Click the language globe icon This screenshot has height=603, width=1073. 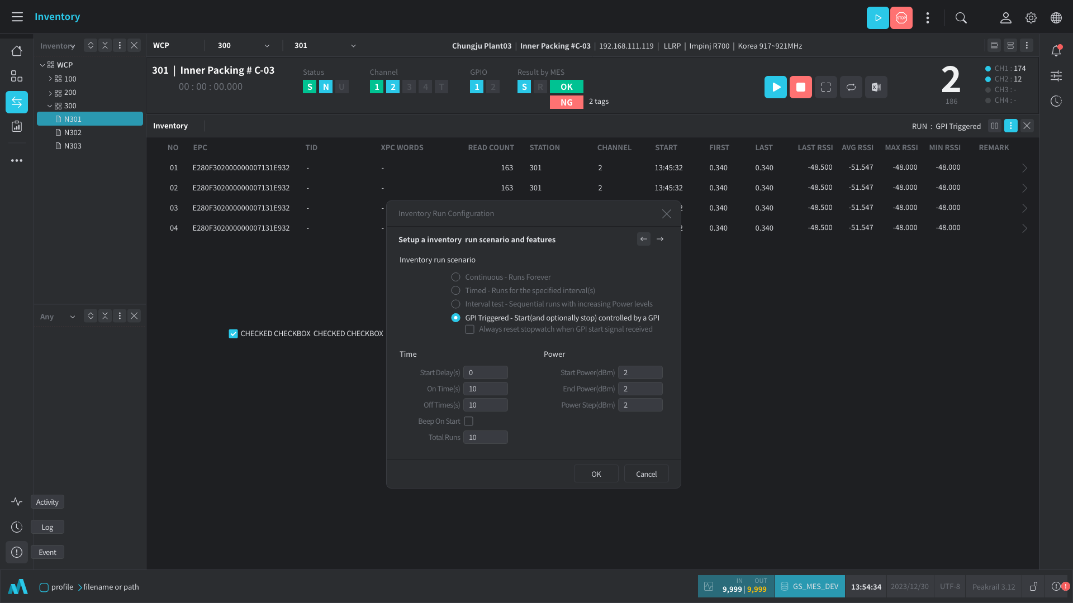[1056, 18]
